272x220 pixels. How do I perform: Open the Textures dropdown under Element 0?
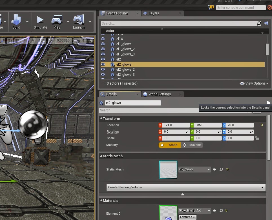tap(187, 217)
